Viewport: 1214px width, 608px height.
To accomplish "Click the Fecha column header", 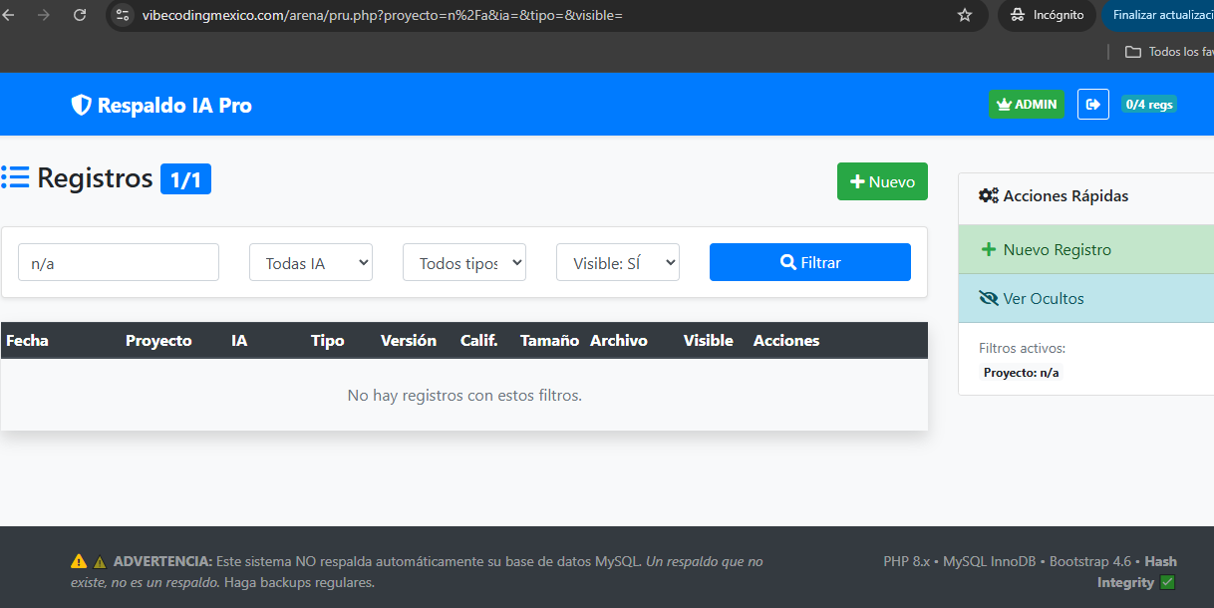I will tap(27, 340).
